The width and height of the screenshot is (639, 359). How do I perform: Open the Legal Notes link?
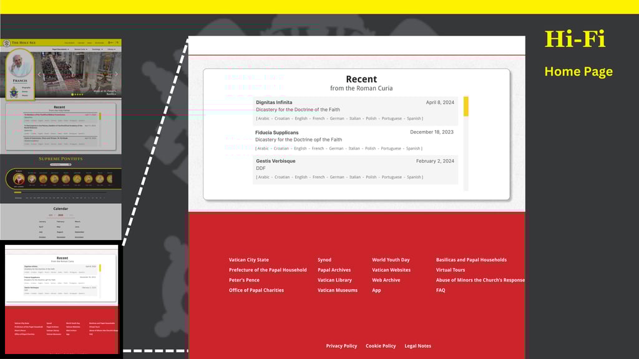pyautogui.click(x=417, y=346)
